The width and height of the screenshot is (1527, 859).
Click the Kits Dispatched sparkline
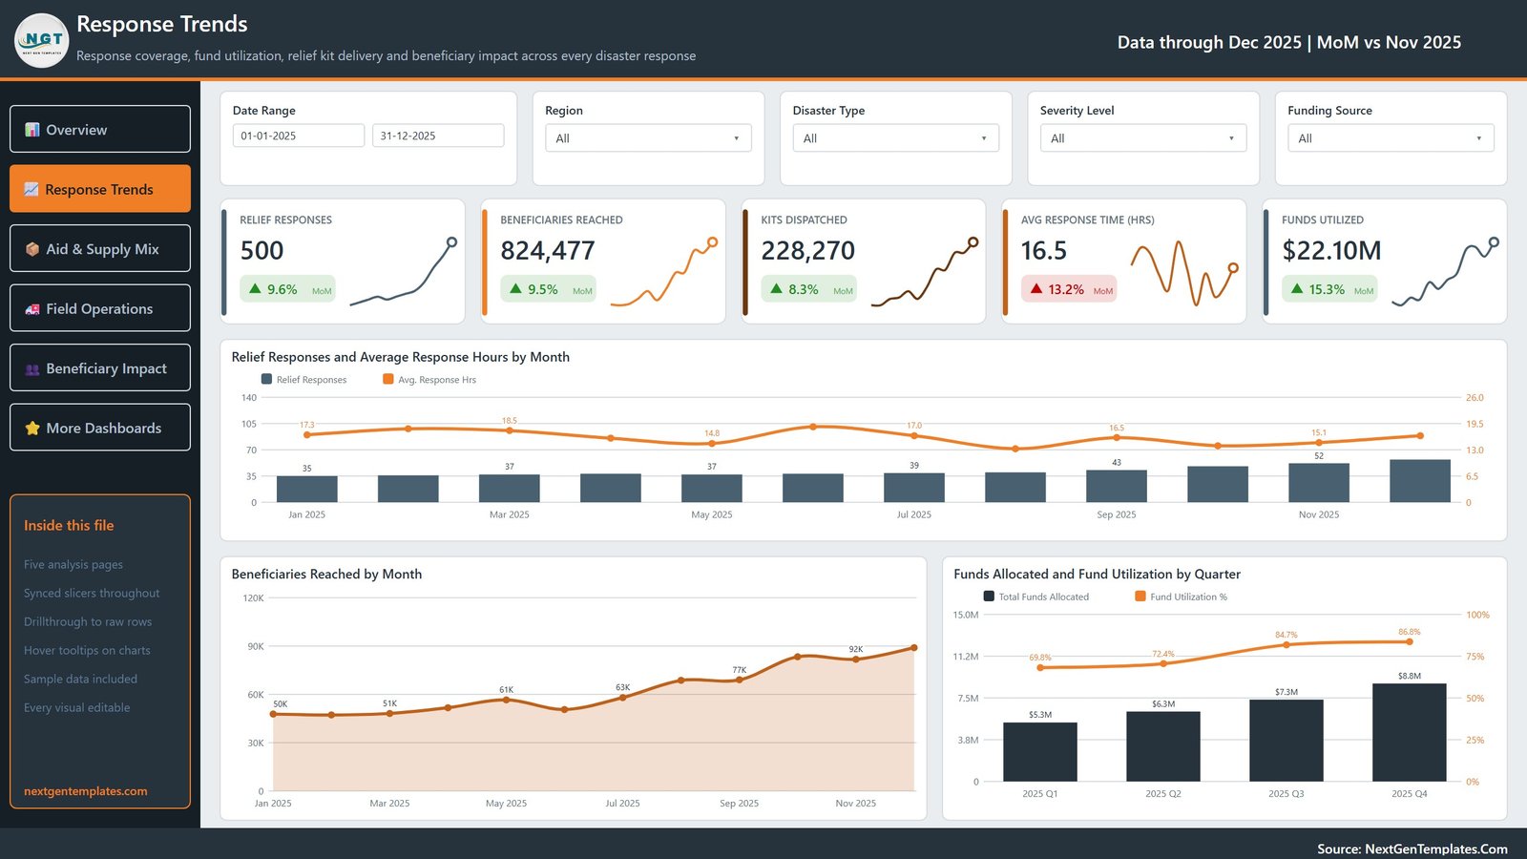925,272
